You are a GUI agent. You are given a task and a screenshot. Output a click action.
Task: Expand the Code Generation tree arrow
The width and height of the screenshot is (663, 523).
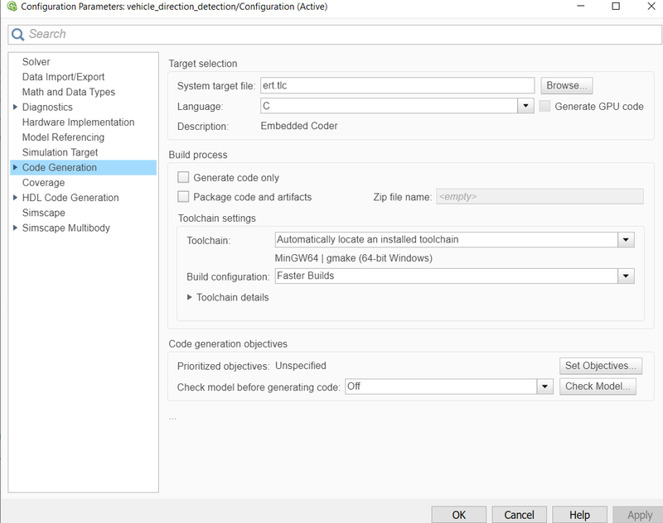(15, 168)
